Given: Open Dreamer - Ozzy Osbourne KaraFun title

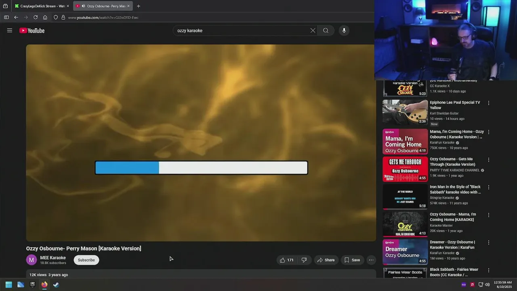Looking at the screenshot, I should (x=452, y=245).
